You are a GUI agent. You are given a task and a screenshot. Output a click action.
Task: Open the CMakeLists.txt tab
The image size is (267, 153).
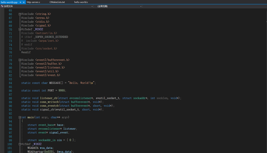pyautogui.click(x=57, y=2)
